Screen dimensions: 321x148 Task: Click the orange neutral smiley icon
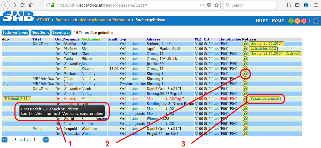click(x=297, y=21)
